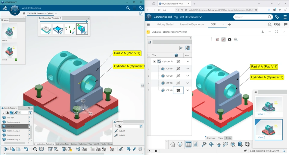Click the filter funnel in Item & Resource panel
289x155 pixels.
tap(30, 113)
